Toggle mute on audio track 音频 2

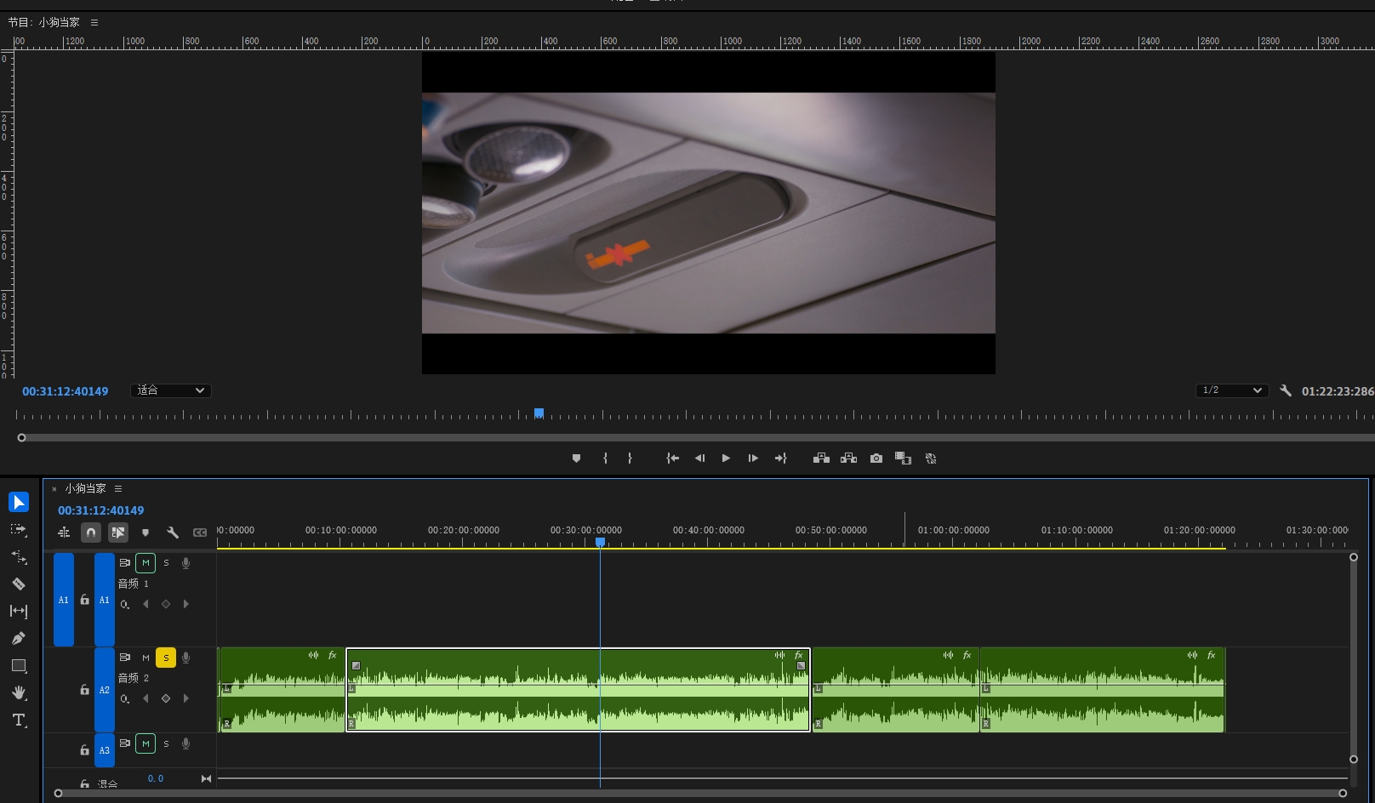click(145, 658)
